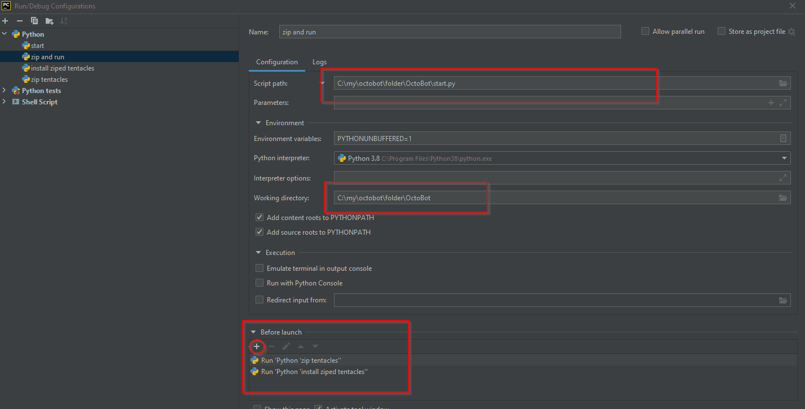805x409 pixels.
Task: Remove before launch task minus icon
Action: [271, 346]
